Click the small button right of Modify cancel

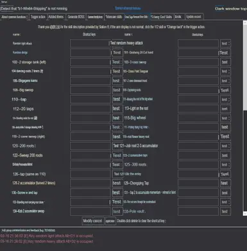click(110, 221)
